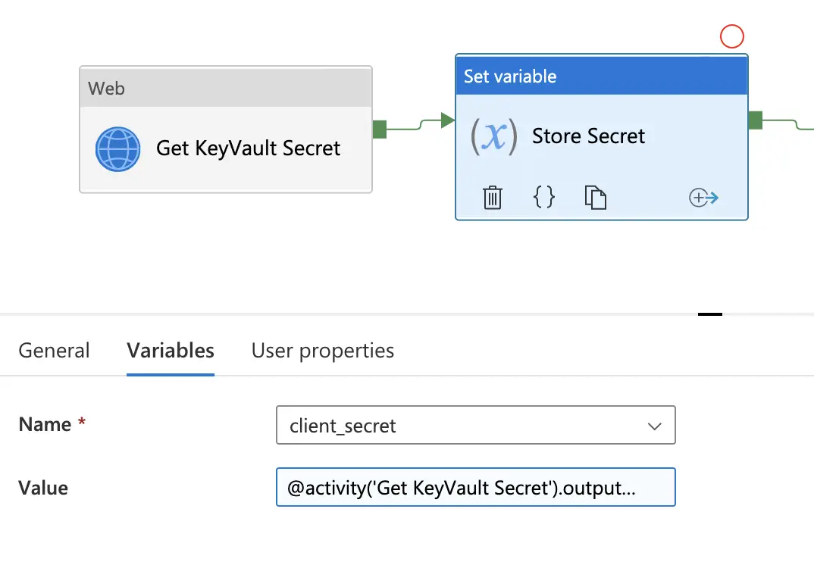
Task: Click the red validation circle above Store Secret
Action: [731, 36]
